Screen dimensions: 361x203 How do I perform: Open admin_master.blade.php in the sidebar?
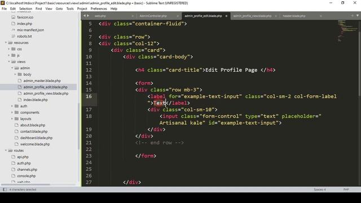coord(42,81)
